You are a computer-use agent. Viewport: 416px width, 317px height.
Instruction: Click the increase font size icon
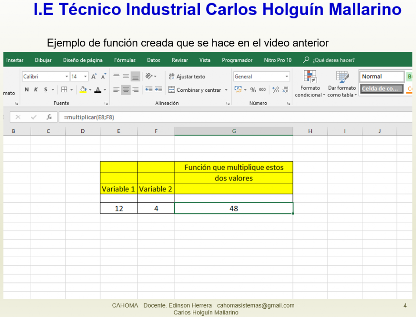coord(94,77)
